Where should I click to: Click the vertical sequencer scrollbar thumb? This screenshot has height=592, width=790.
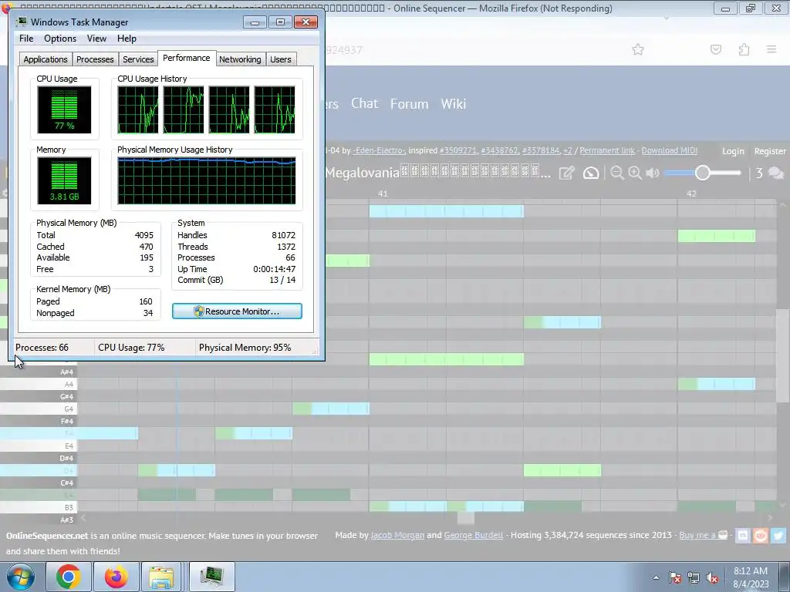(782, 356)
